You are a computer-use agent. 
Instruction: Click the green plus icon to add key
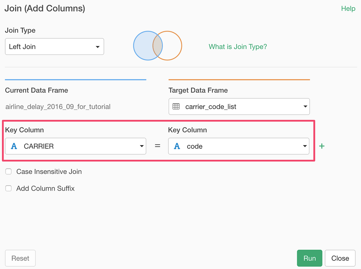point(322,146)
